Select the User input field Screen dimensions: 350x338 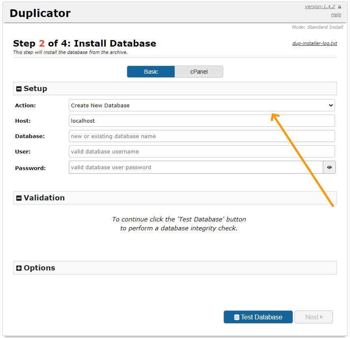(x=202, y=151)
